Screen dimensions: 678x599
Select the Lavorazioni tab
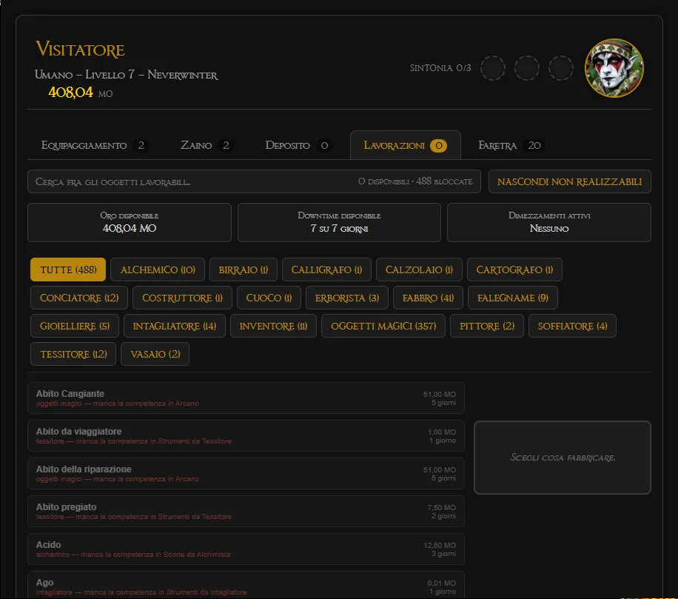(x=405, y=145)
